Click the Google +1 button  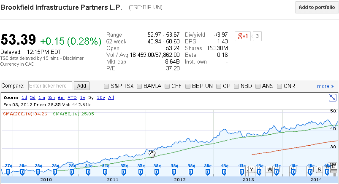pos(242,36)
